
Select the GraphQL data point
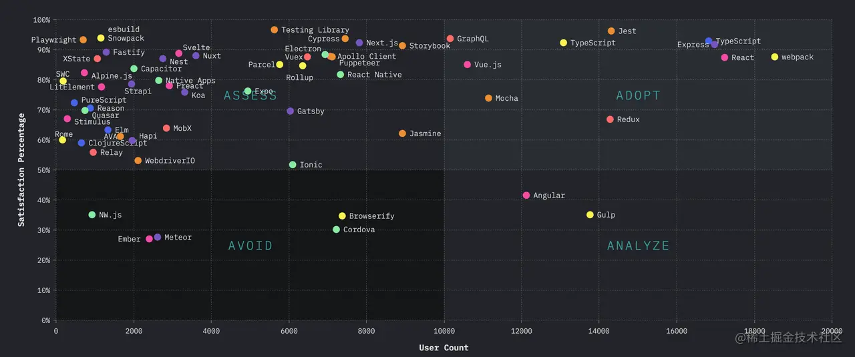[x=450, y=39]
